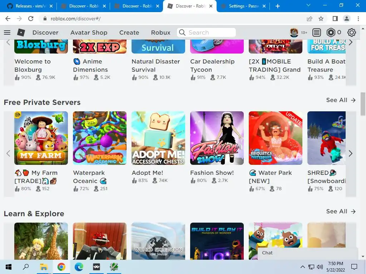Open the Build It Play It thumbnail
Viewport: 366px width, 274px height.
(217, 241)
